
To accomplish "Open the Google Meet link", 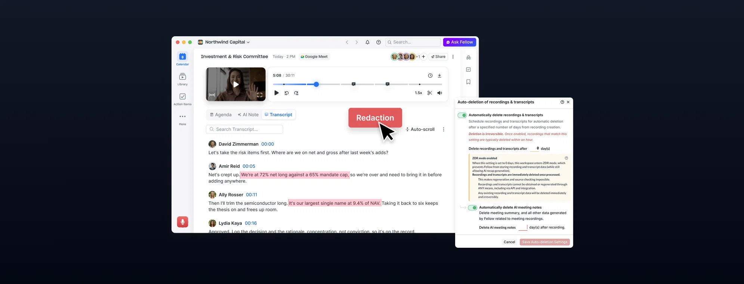I will point(314,57).
